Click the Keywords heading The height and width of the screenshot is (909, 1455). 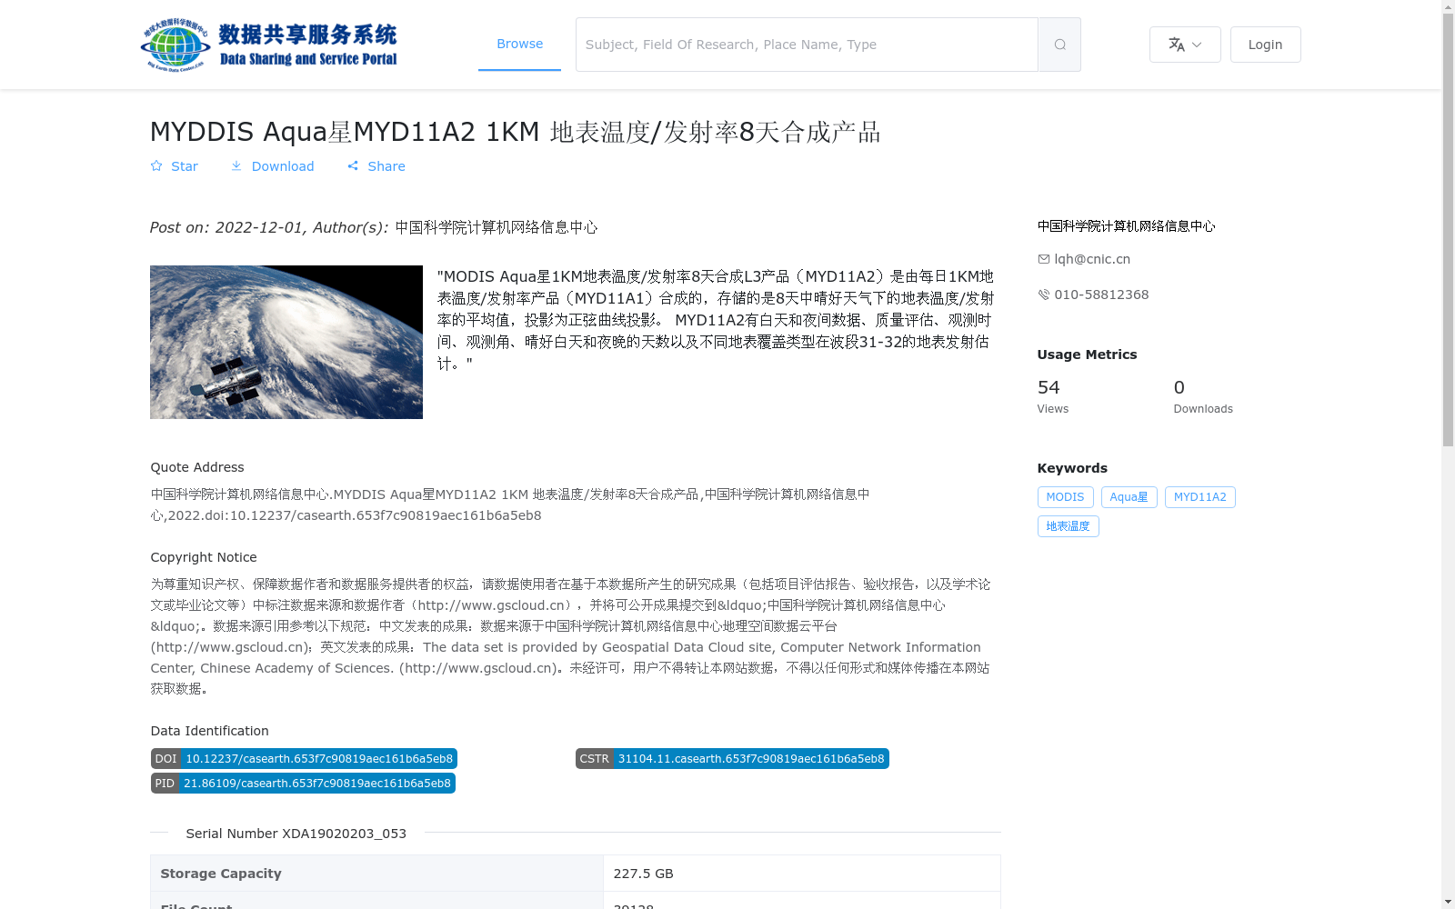1072,468
